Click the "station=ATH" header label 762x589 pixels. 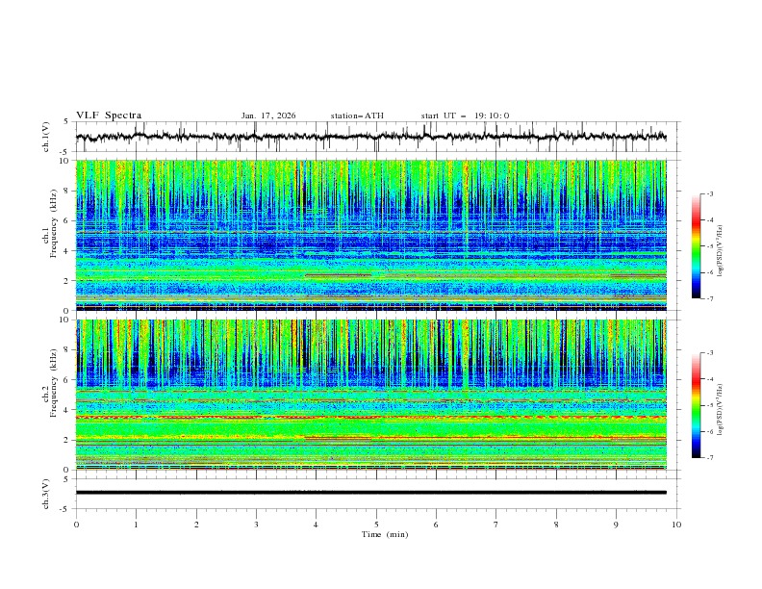[357, 115]
